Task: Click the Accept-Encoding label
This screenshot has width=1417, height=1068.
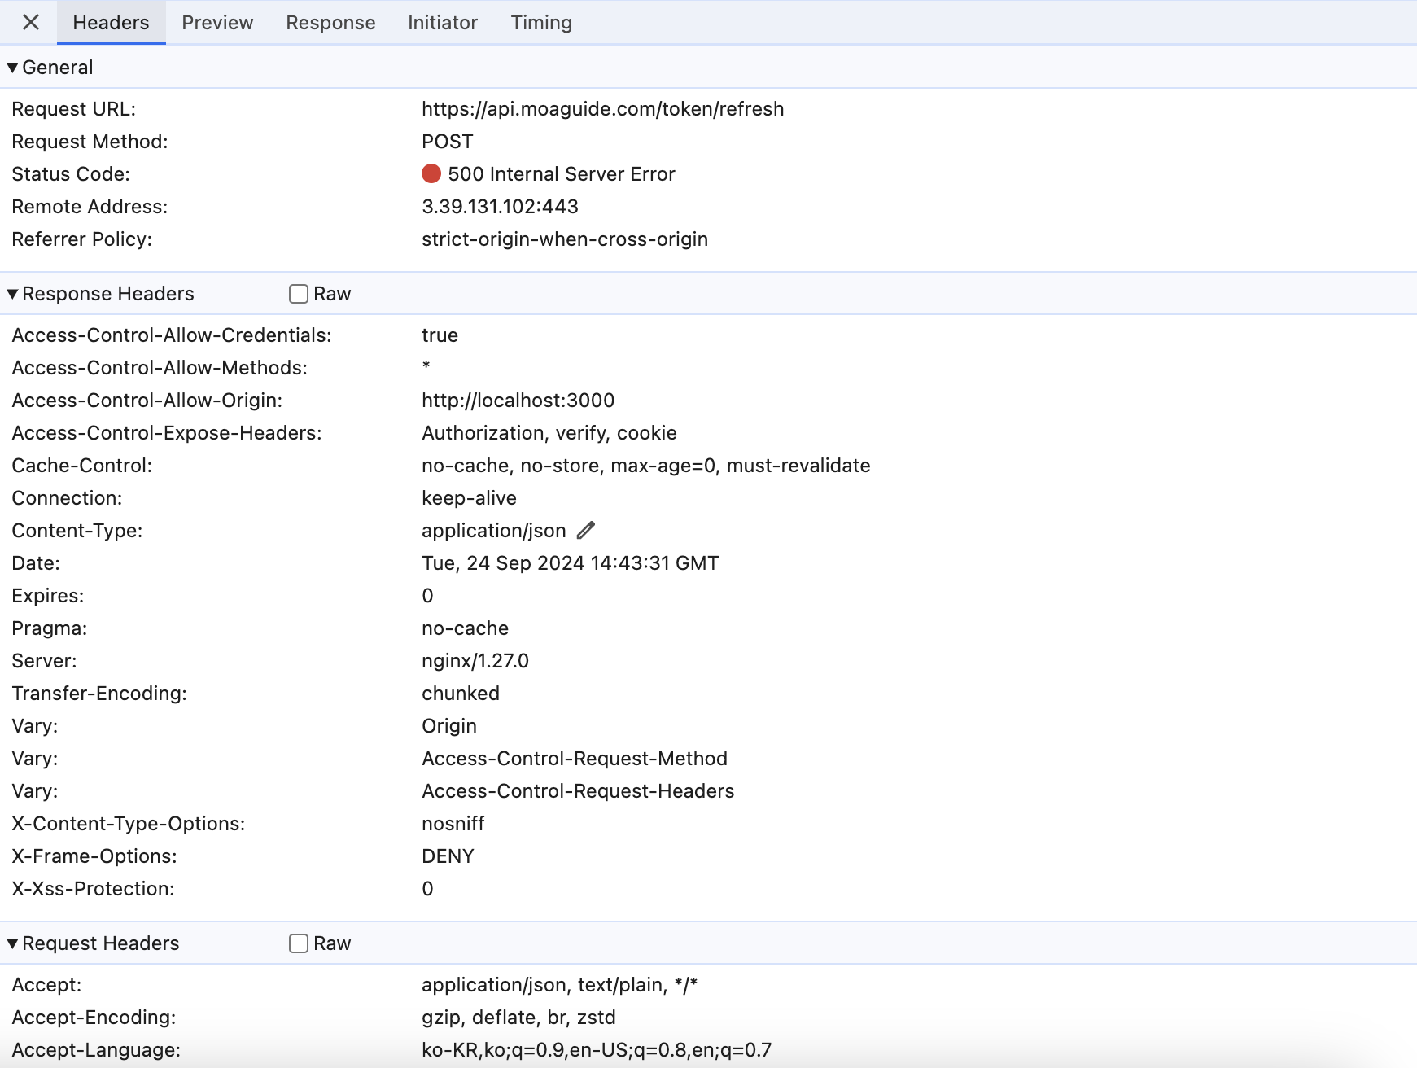Action: tap(94, 1018)
